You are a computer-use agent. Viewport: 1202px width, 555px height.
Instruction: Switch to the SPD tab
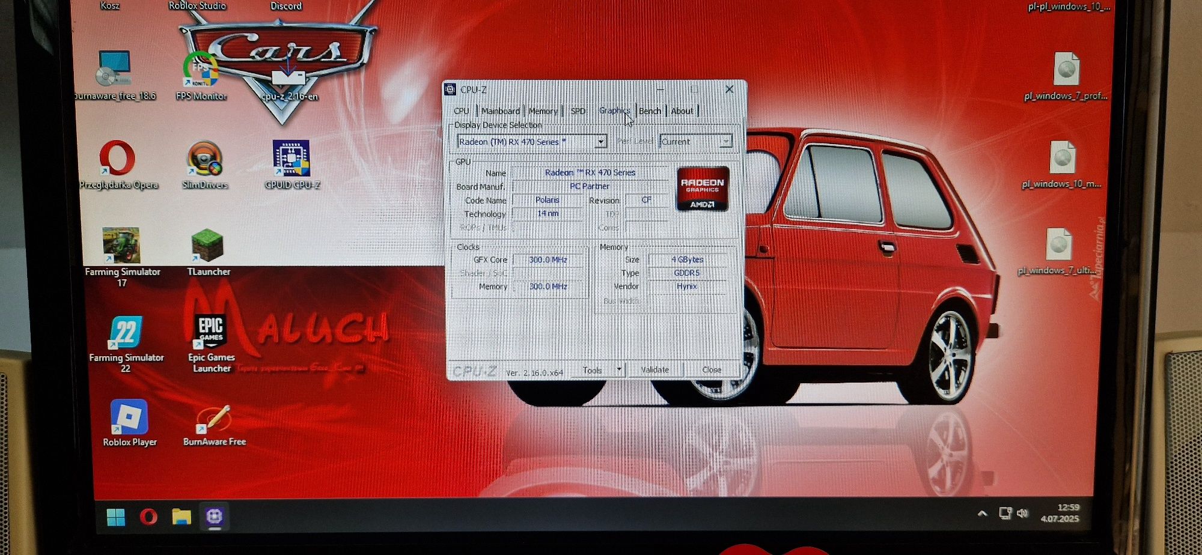tap(578, 111)
